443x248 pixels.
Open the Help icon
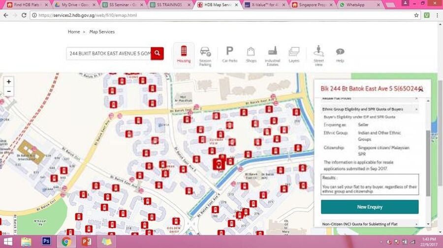(340, 54)
